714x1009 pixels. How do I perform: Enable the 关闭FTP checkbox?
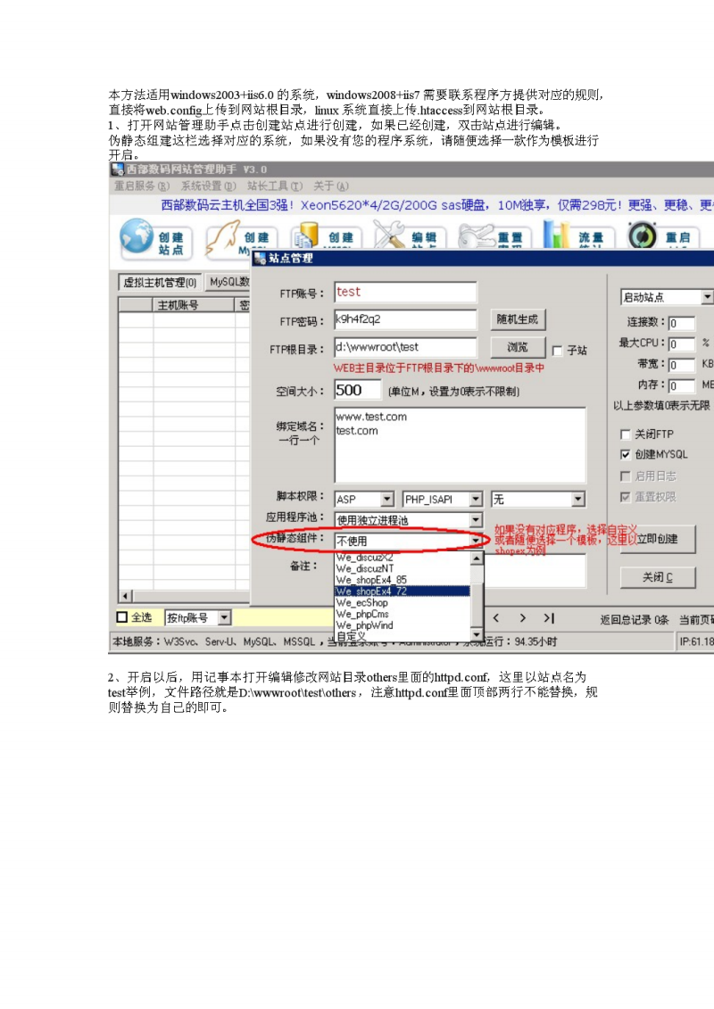625,434
